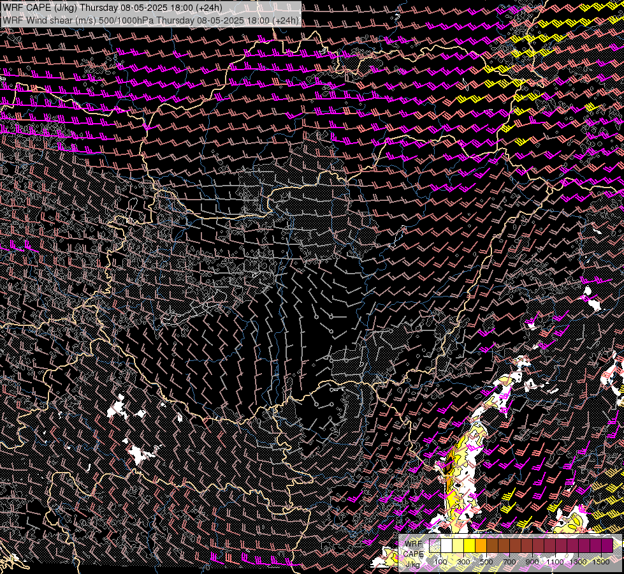624x574 pixels.
Task: Click the pale yellow legend swatch right of white
Action: click(458, 545)
